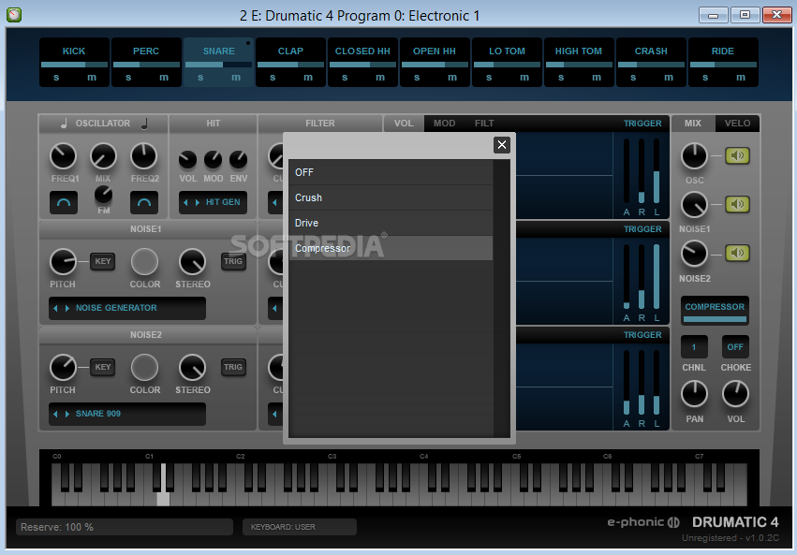Select OFF in the effect list
Viewport: 797px width, 555px height.
coord(391,172)
